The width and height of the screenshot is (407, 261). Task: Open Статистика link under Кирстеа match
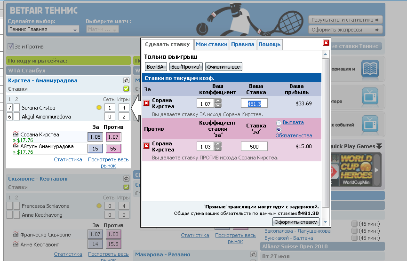pyautogui.click(x=68, y=159)
